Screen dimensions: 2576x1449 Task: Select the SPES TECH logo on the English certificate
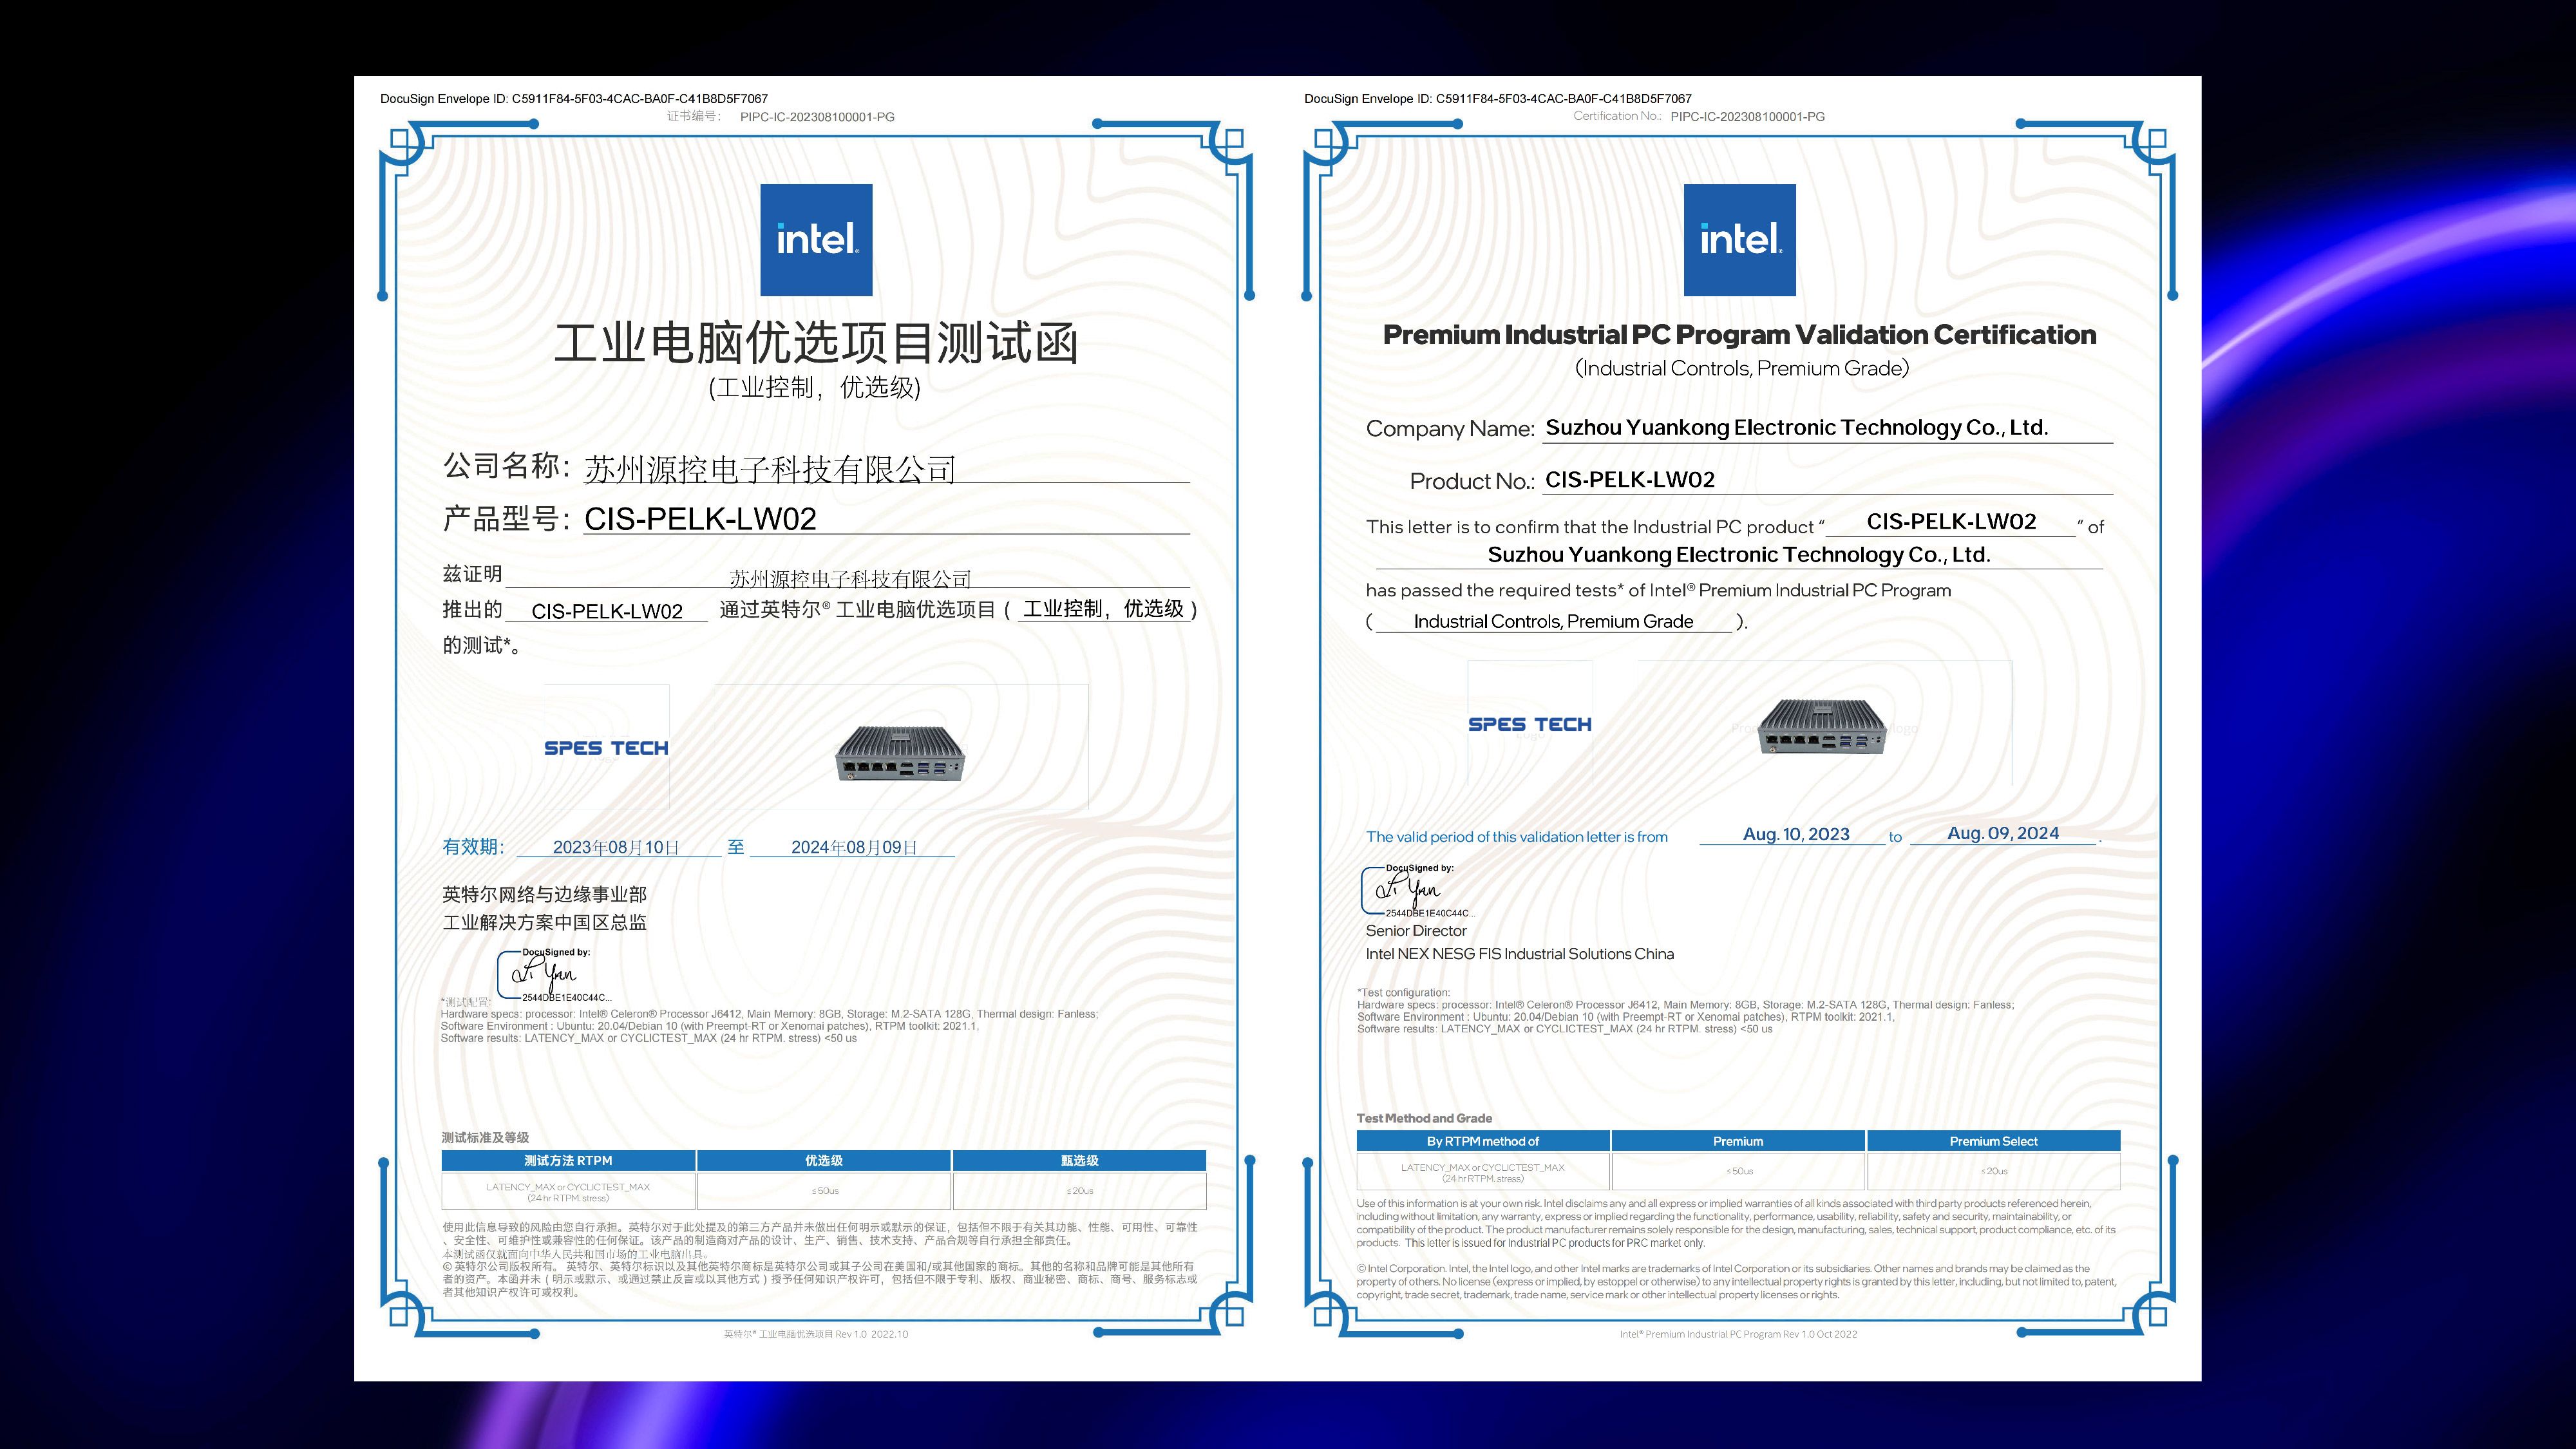tap(1530, 724)
